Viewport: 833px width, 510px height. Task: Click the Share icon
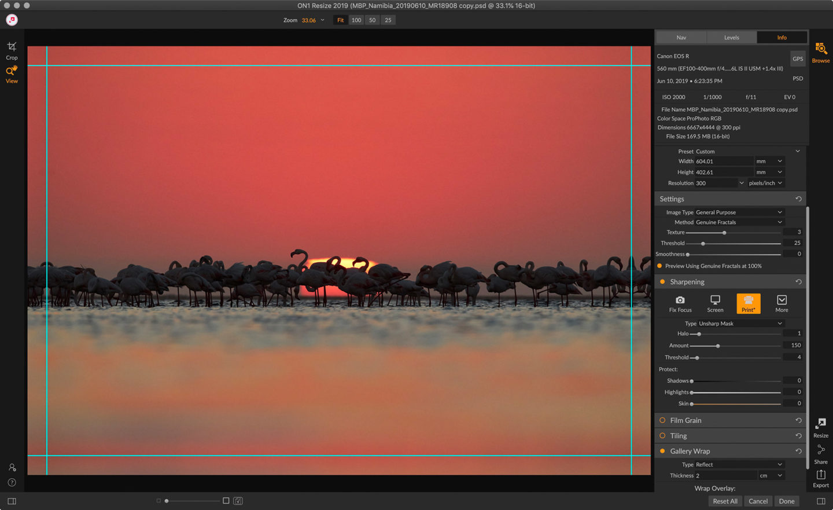(x=820, y=454)
